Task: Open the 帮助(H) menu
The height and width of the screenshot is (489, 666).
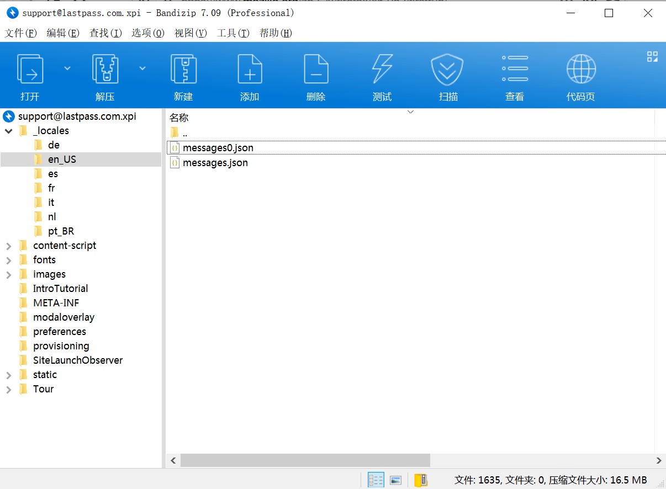Action: pyautogui.click(x=276, y=33)
